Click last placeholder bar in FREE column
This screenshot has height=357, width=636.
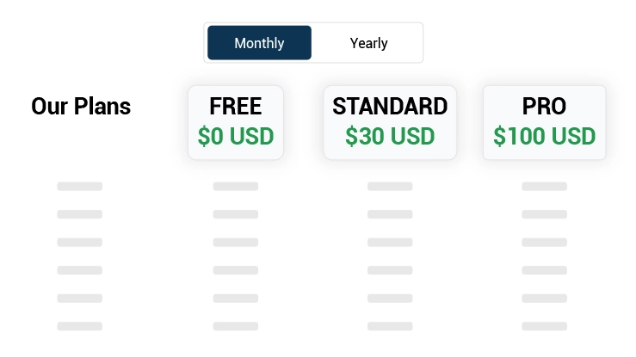(235, 326)
